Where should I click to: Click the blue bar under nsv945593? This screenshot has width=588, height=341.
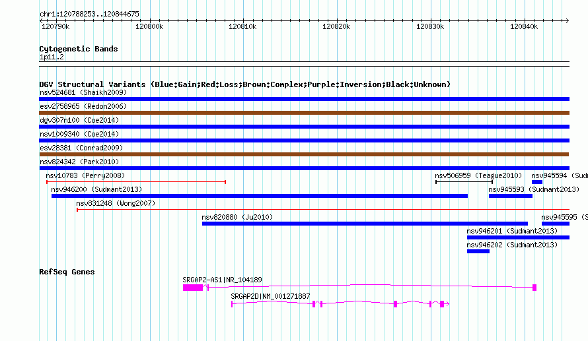tap(511, 196)
